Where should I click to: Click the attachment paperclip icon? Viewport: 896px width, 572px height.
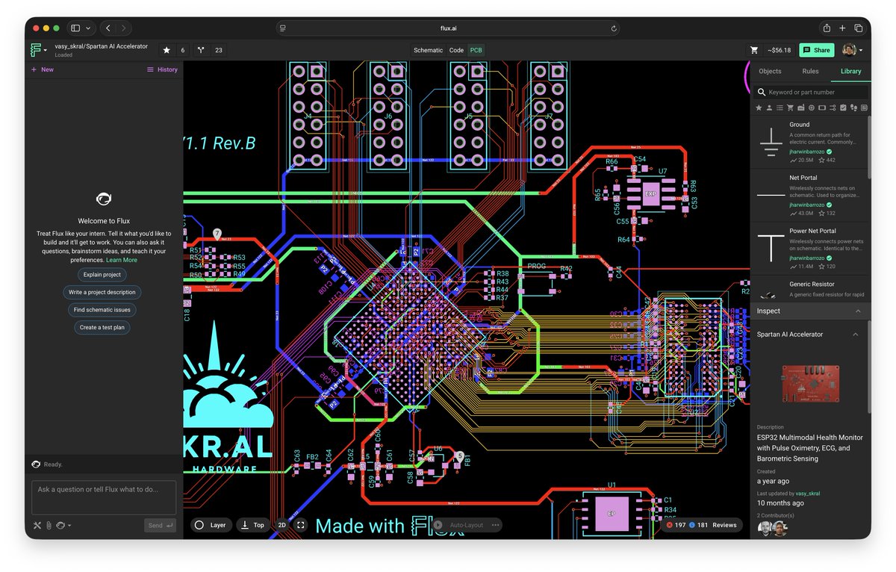pos(48,526)
